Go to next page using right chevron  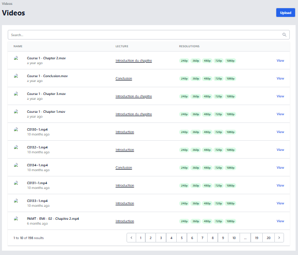279,238
